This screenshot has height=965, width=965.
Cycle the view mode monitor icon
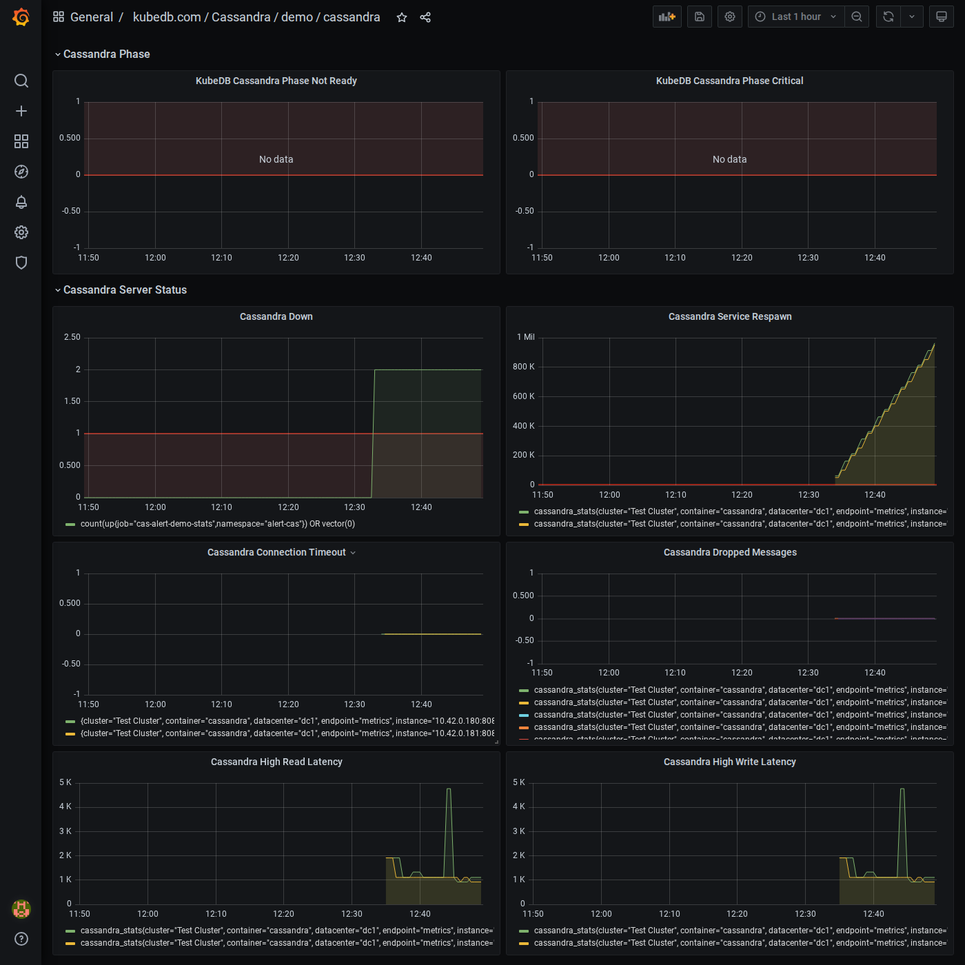point(942,17)
